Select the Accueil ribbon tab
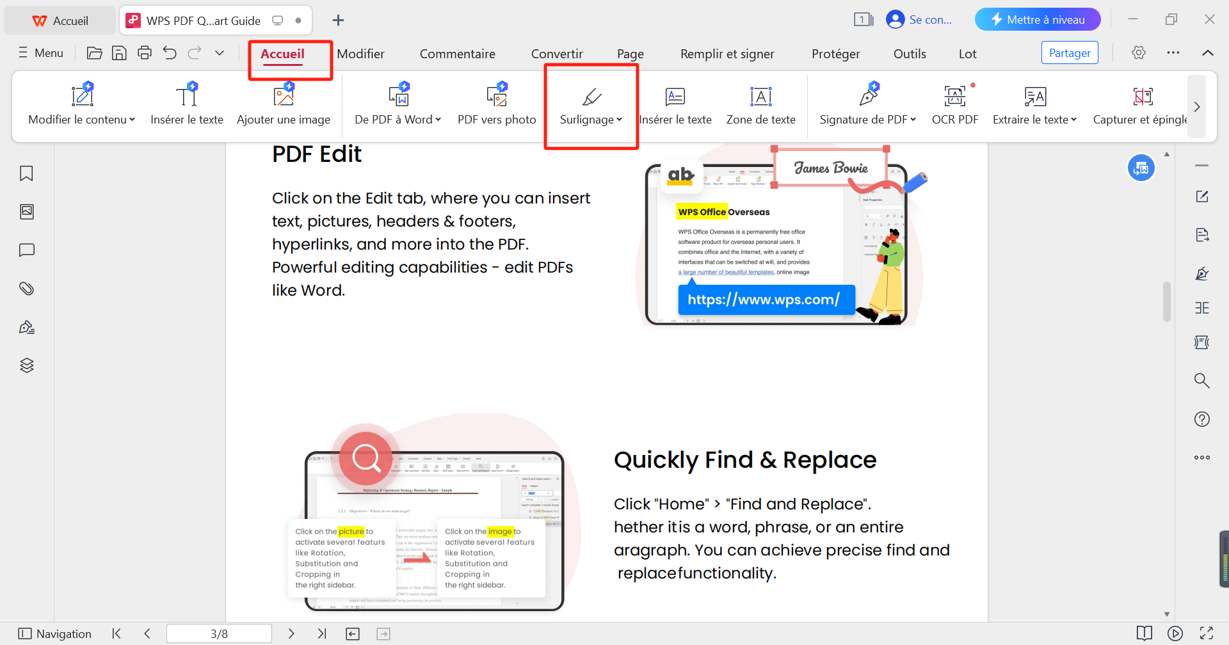This screenshot has height=645, width=1229. 282,54
